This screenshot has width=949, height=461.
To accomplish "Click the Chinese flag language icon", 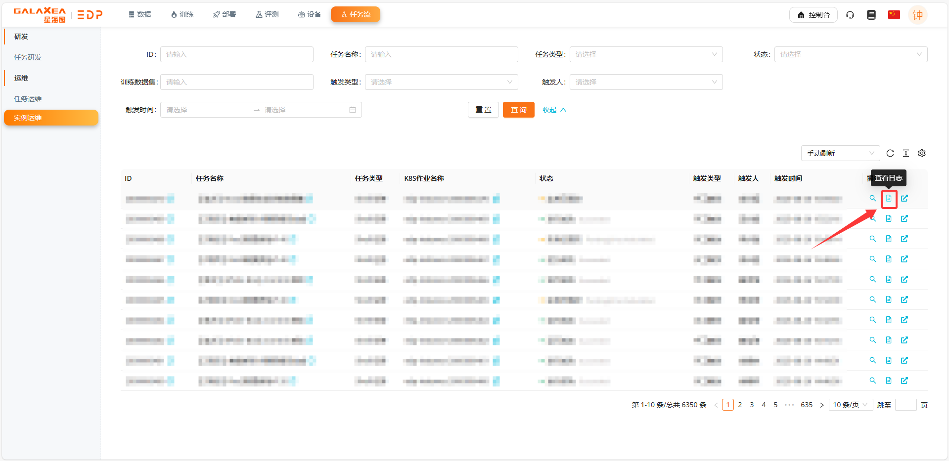I will point(894,15).
